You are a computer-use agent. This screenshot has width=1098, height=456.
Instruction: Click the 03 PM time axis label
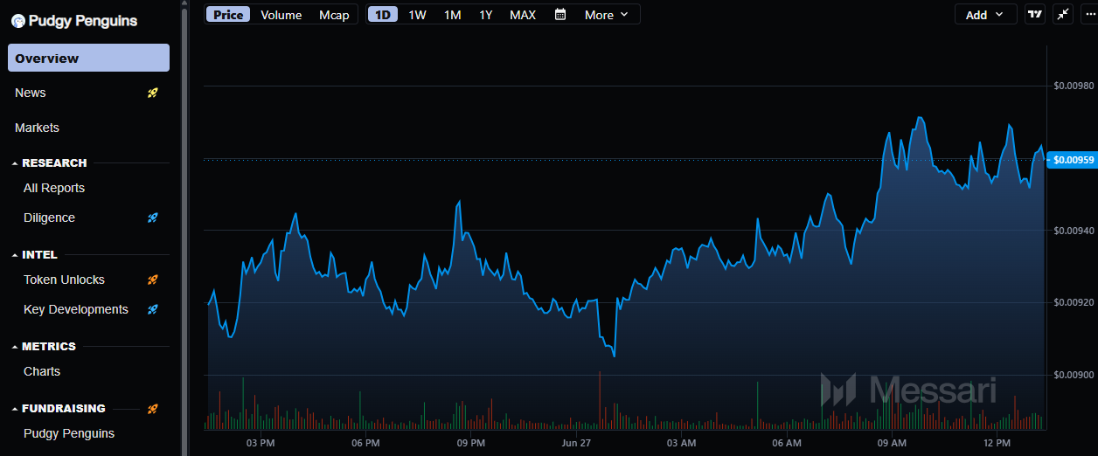[261, 443]
